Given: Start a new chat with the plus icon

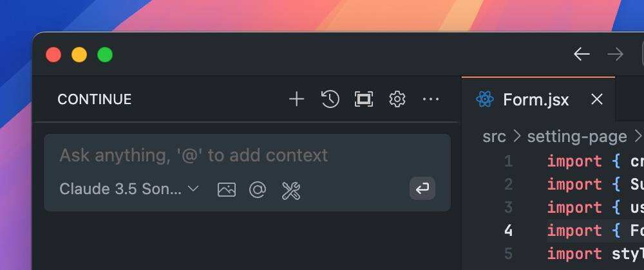Looking at the screenshot, I should [296, 99].
